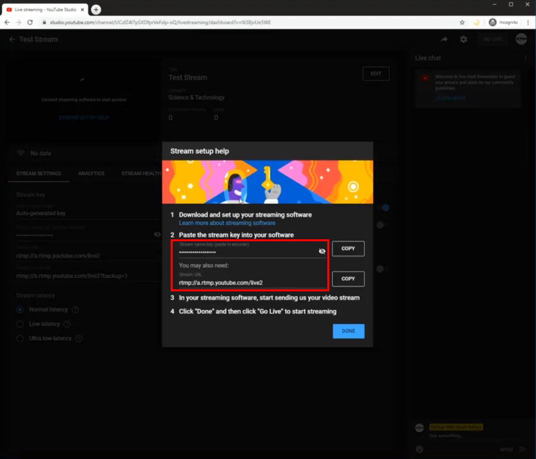Image resolution: width=536 pixels, height=459 pixels.
Task: Open the Stream Settings tab
Action: pos(39,173)
